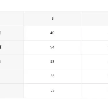Click the next-size cell right of value 94
108x108 pixels.
pyautogui.click(x=95, y=47)
